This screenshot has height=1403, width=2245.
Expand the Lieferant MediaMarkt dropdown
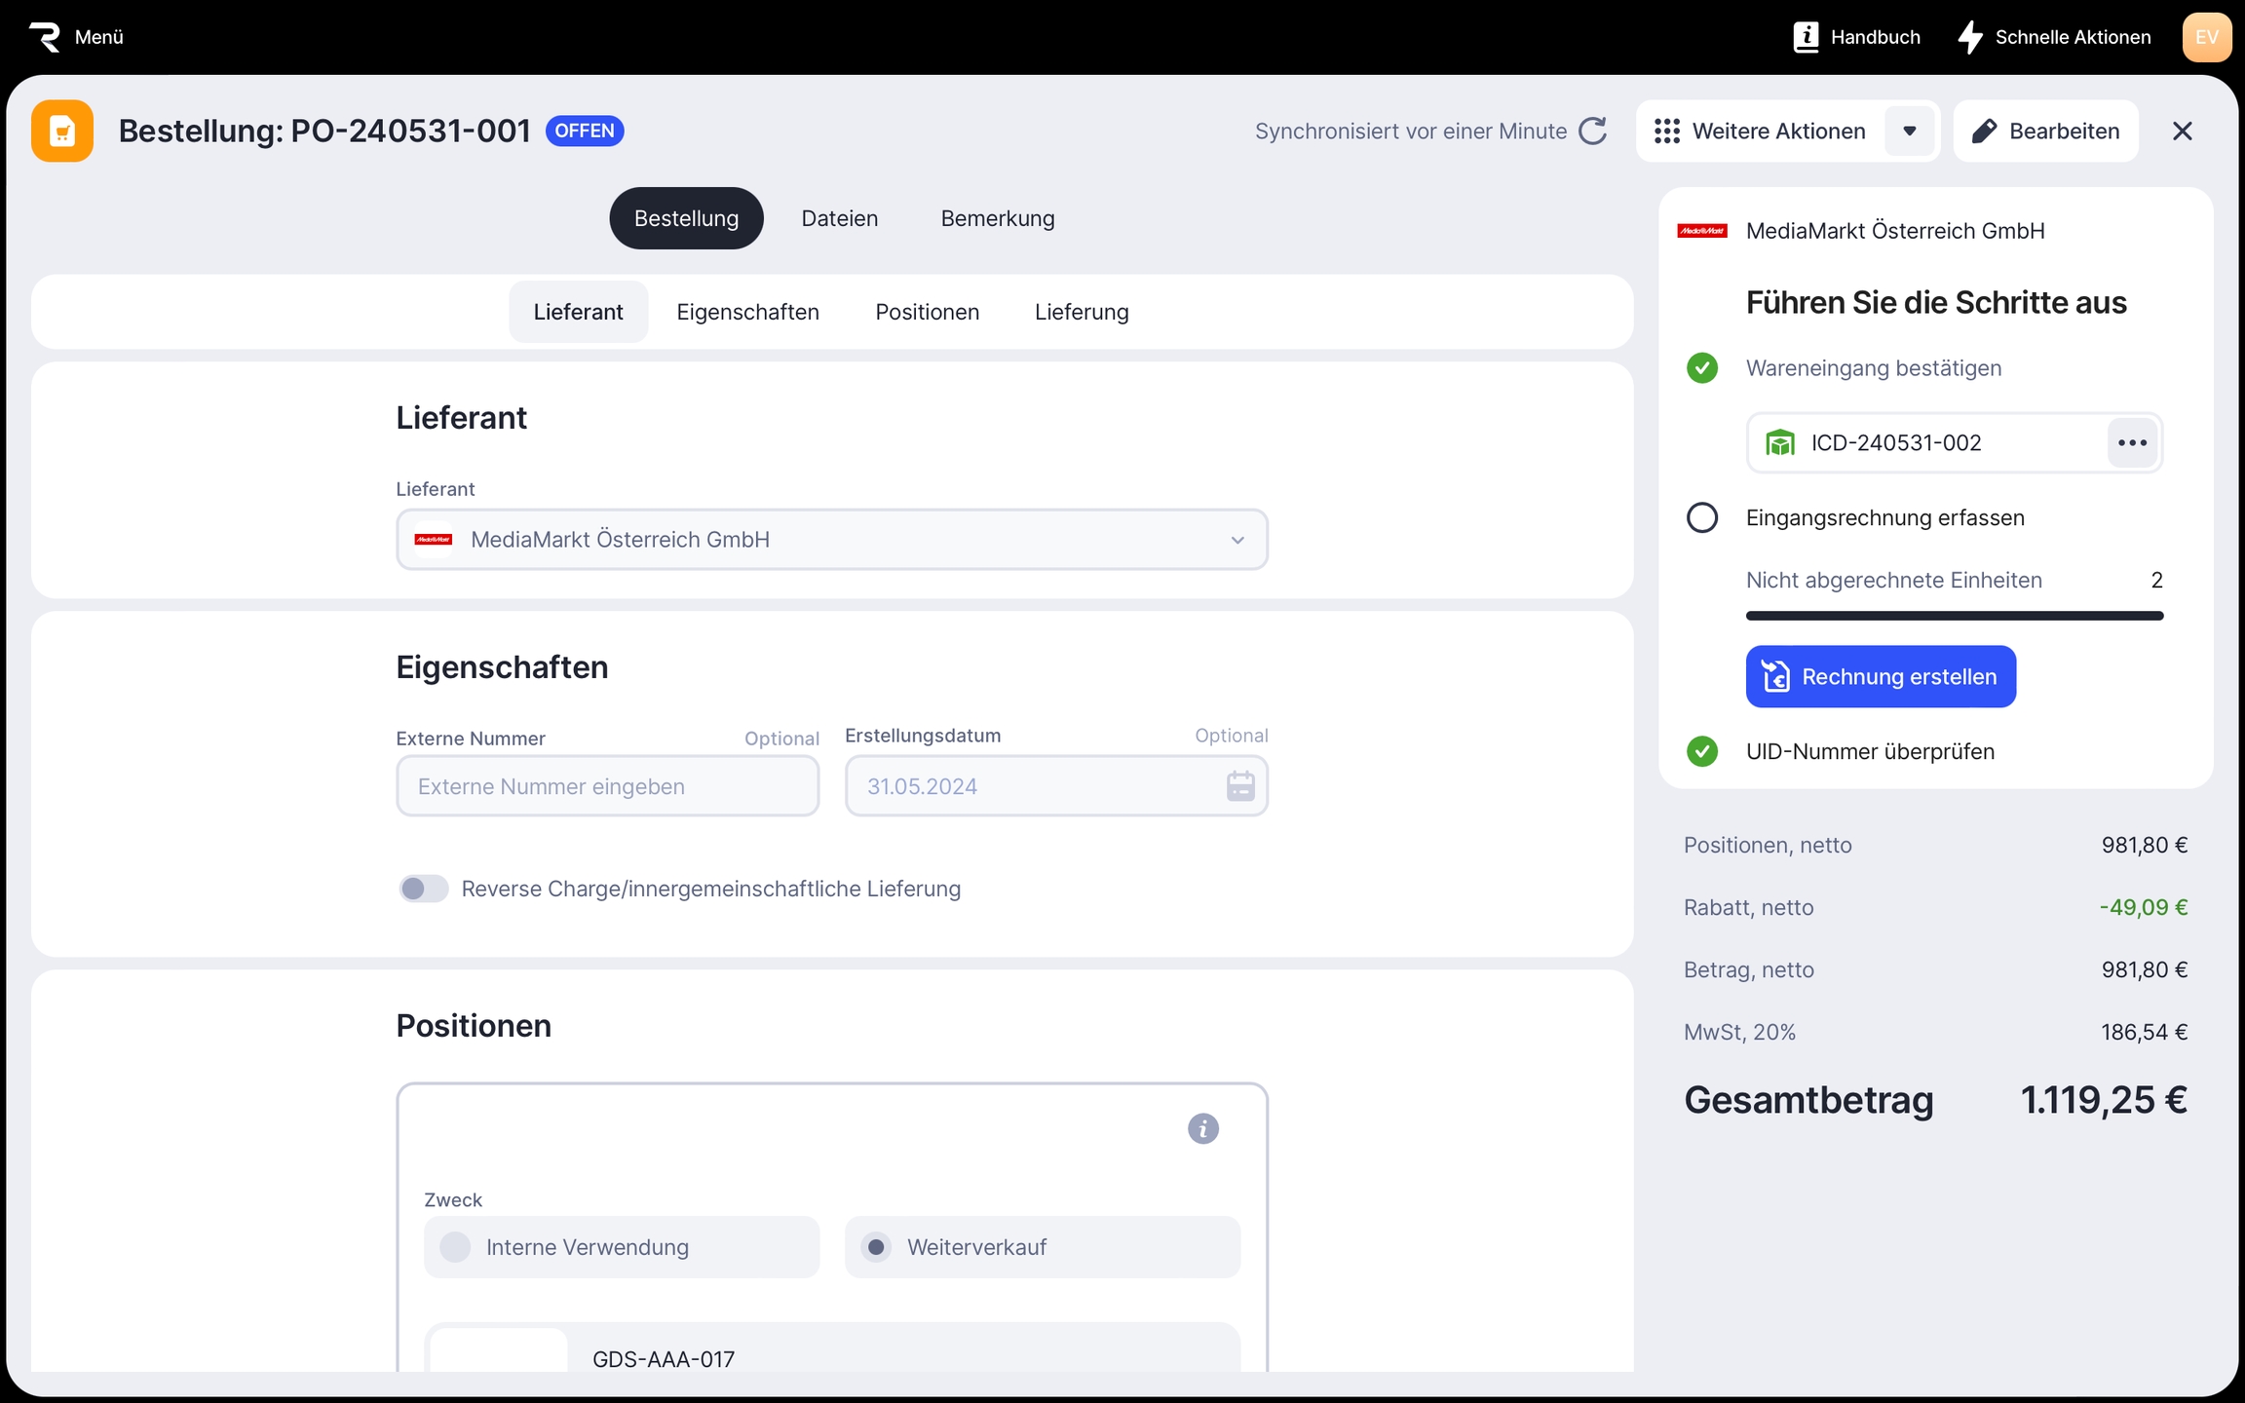point(1237,540)
